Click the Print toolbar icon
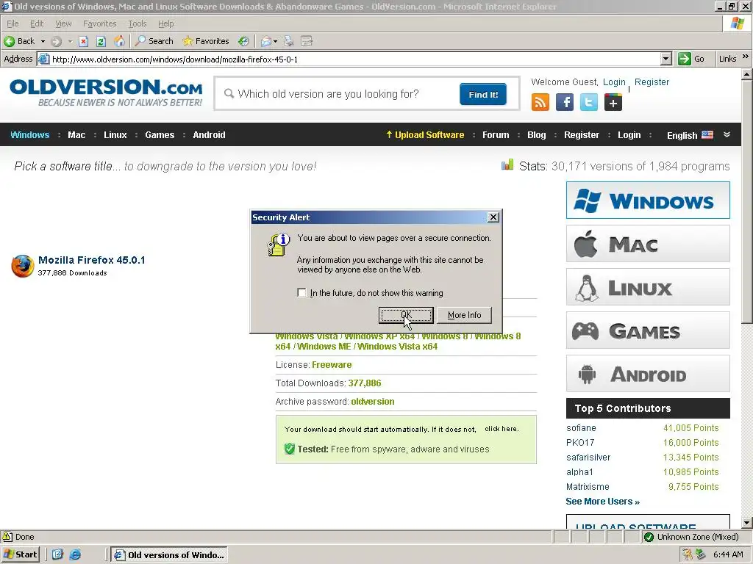This screenshot has height=564, width=753. point(288,41)
